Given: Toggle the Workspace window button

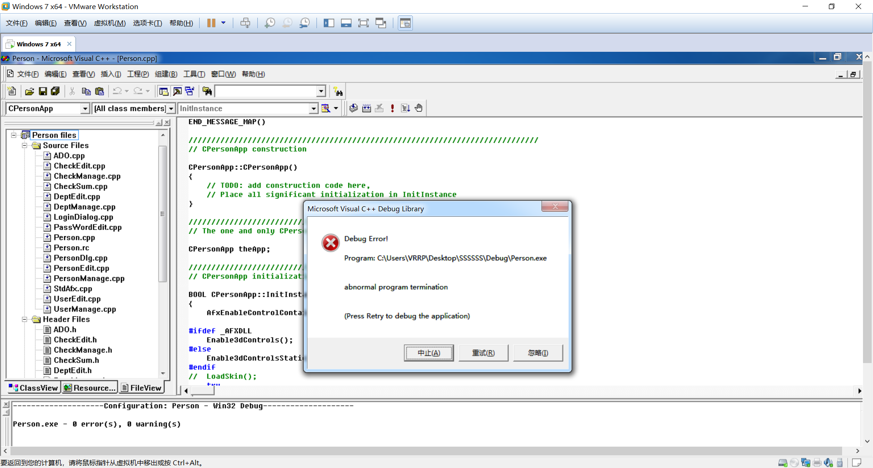Looking at the screenshot, I should [x=164, y=91].
